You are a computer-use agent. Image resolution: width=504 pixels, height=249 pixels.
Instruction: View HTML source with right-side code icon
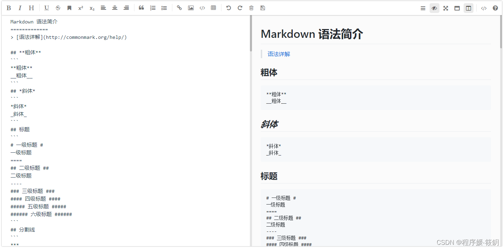[484, 8]
